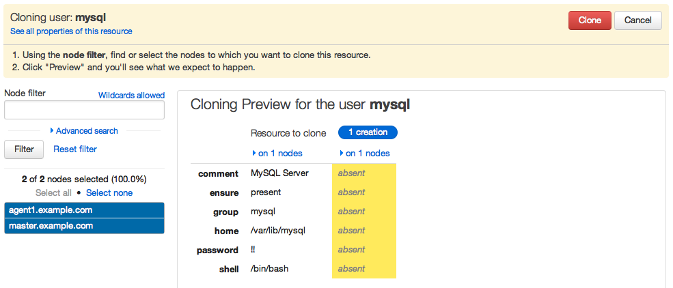This screenshot has height=288, width=673.
Task: Choose Select none to deselect nodes
Action: pos(109,193)
